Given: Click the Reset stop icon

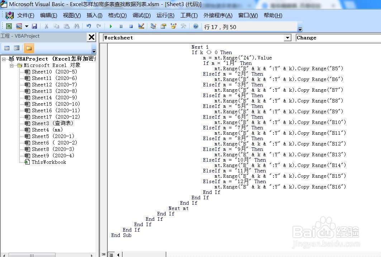Looking at the screenshot, I should point(131,26).
